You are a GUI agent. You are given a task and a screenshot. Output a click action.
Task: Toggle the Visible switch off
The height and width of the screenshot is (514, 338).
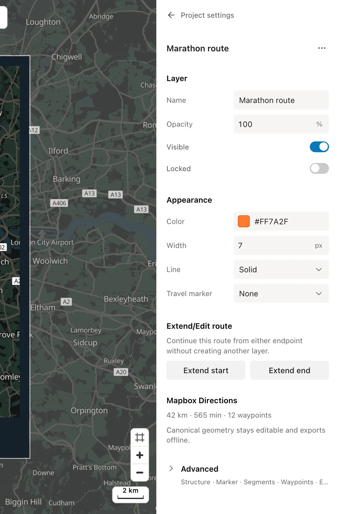point(319,147)
